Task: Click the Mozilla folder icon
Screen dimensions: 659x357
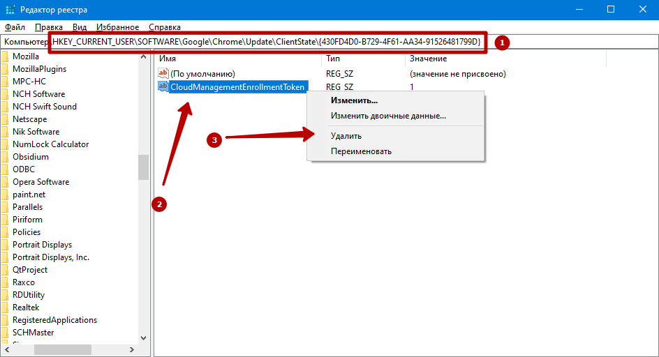Action: (4, 56)
